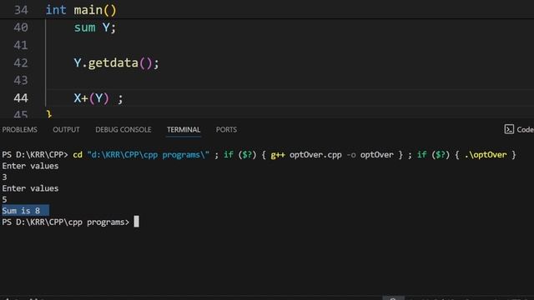Click on 'sum Y;' code line
Screen dimensions: 534x300
point(95,27)
